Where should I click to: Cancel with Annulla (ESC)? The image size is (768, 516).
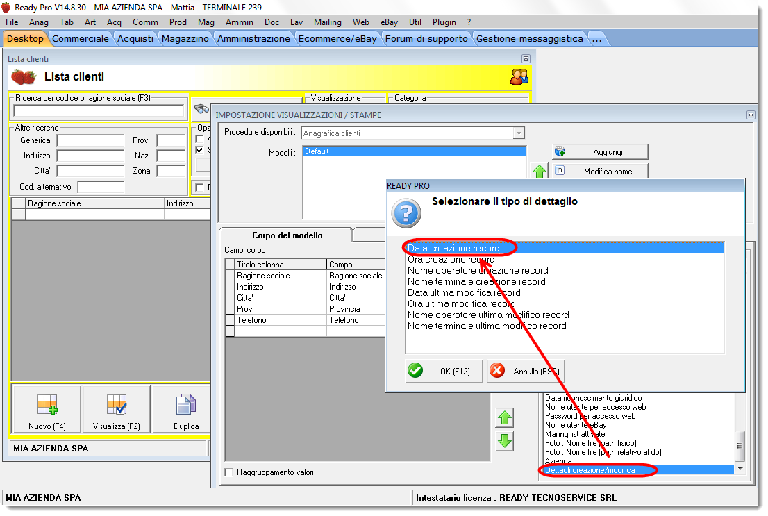tap(526, 371)
